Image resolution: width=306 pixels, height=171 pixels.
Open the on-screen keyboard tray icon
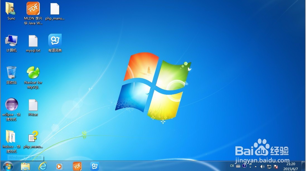coord(238,166)
